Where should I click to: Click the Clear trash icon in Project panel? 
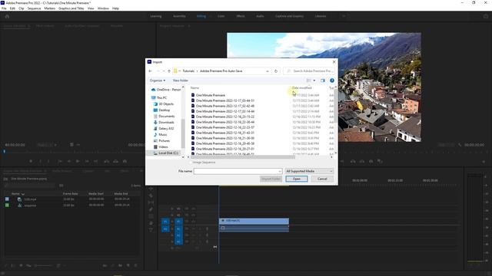coord(135,265)
